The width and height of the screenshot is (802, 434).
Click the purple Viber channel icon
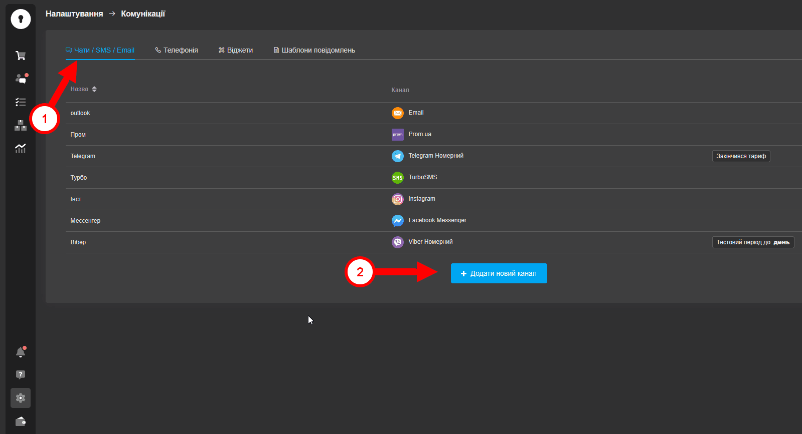[x=398, y=242]
